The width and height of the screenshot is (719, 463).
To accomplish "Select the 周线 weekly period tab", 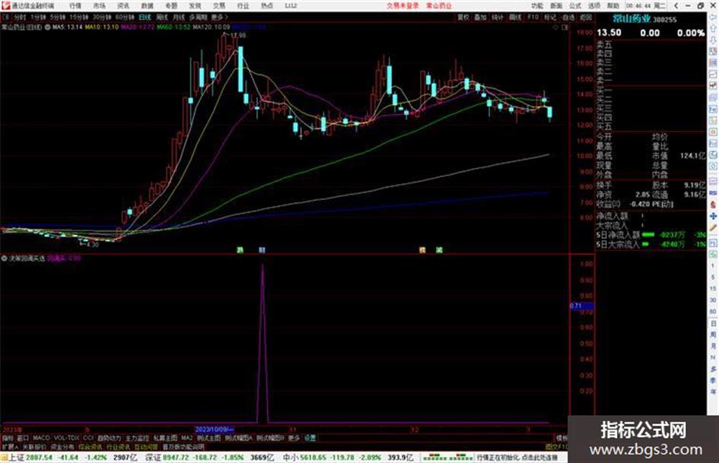I will pyautogui.click(x=162, y=17).
